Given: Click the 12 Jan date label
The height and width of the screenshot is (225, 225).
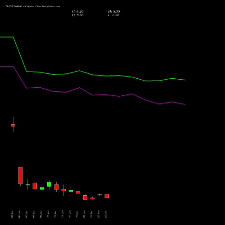Looking at the screenshot, I should click(x=48, y=214).
